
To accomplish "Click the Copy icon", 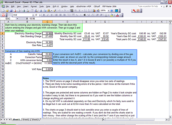I will [x=45, y=11].
